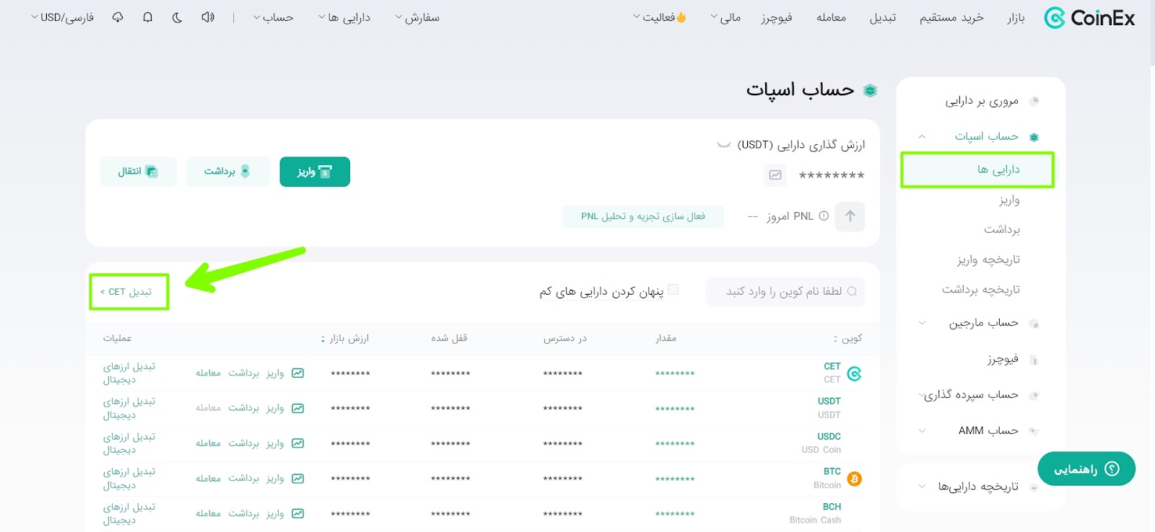Click واریز link in CET row
Image resolution: width=1155 pixels, height=532 pixels.
(x=275, y=373)
